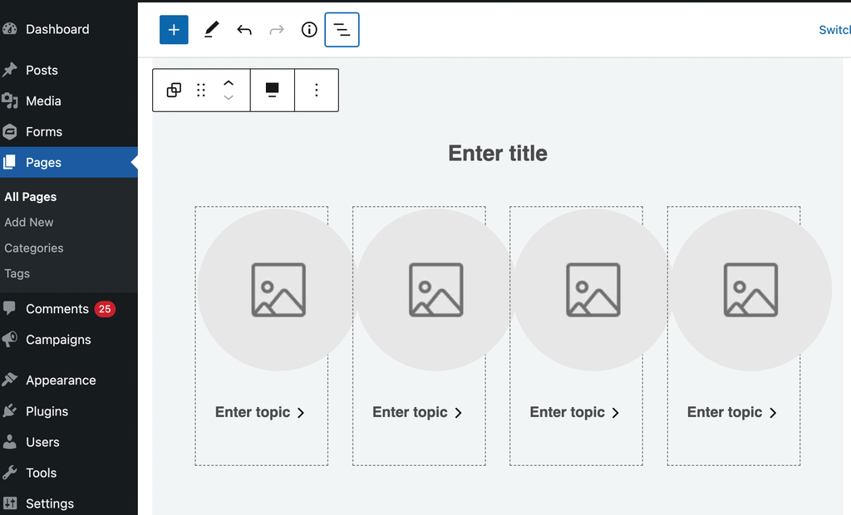Click the red 25 comments badge

click(x=105, y=309)
